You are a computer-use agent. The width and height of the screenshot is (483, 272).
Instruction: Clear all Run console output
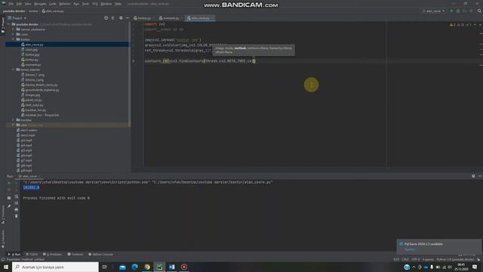point(17,216)
